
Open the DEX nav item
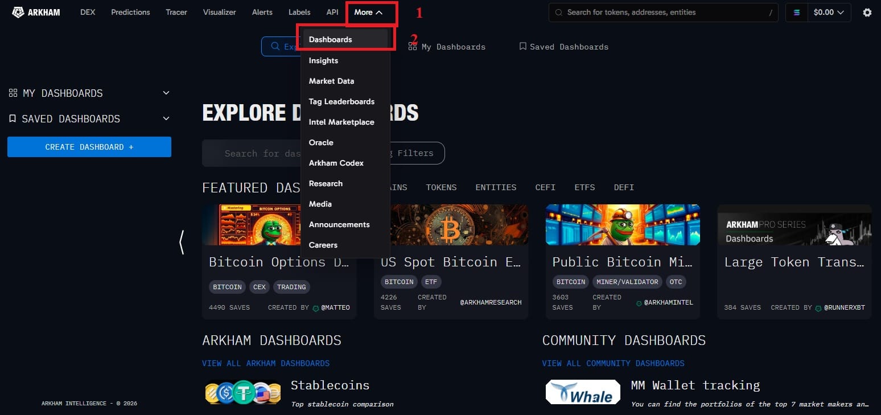[88, 12]
